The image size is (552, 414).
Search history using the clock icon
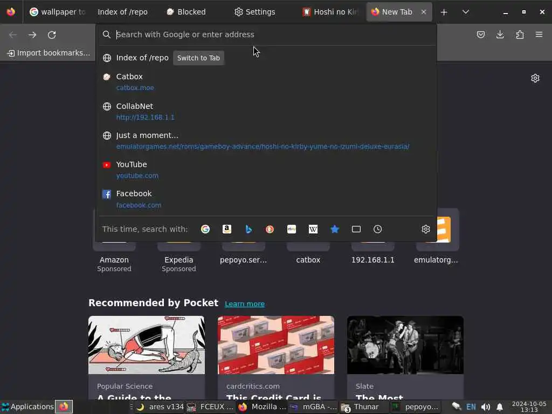click(x=378, y=229)
